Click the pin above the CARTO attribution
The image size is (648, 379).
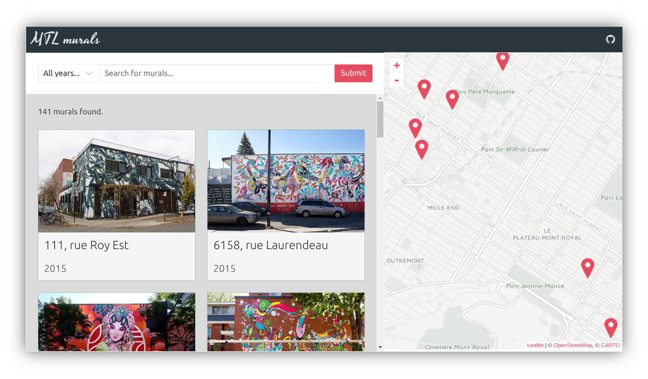[611, 328]
